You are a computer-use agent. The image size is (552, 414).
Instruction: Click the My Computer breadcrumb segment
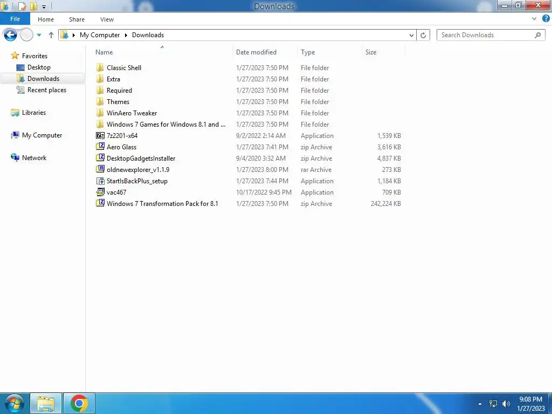(x=100, y=35)
